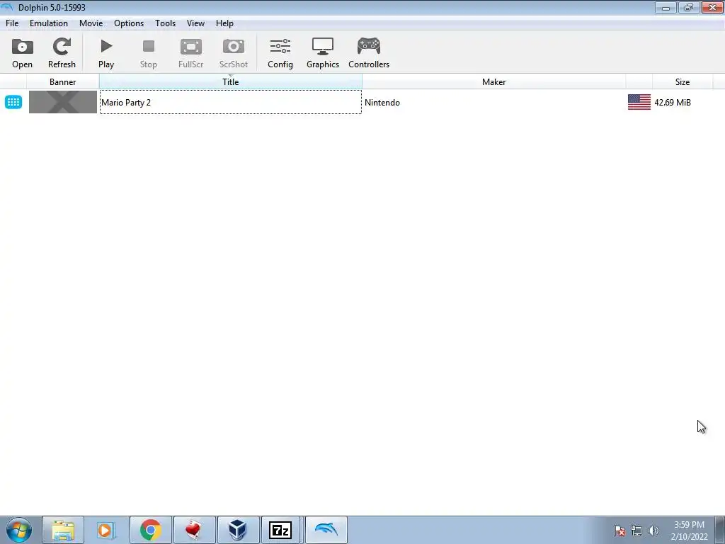The width and height of the screenshot is (725, 544).
Task: Open 7-Zip from the taskbar
Action: [280, 530]
